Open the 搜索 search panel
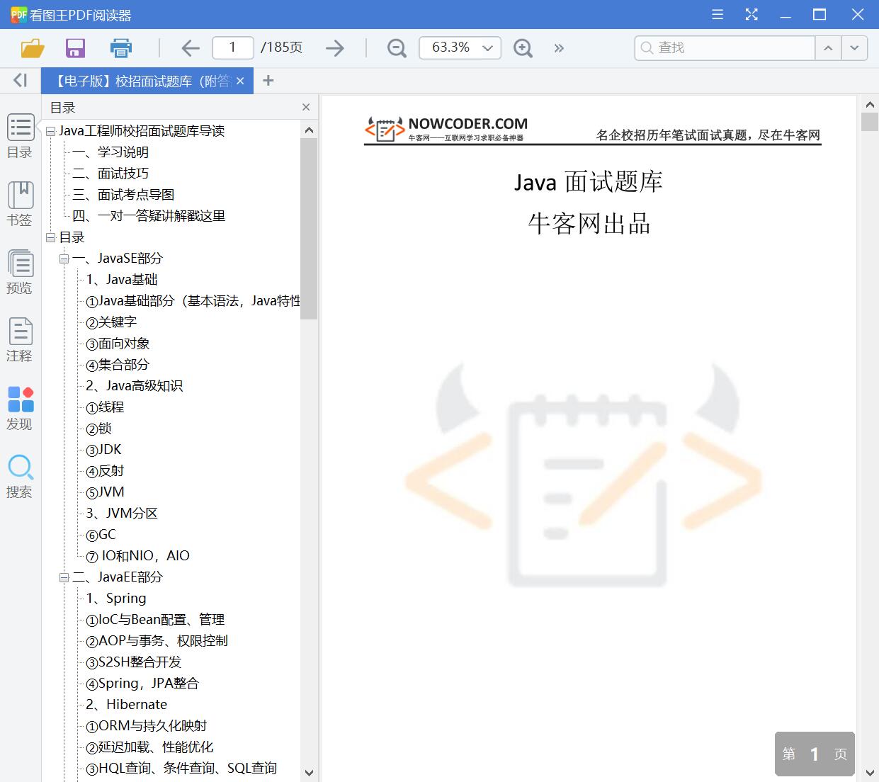879x782 pixels. pyautogui.click(x=20, y=476)
